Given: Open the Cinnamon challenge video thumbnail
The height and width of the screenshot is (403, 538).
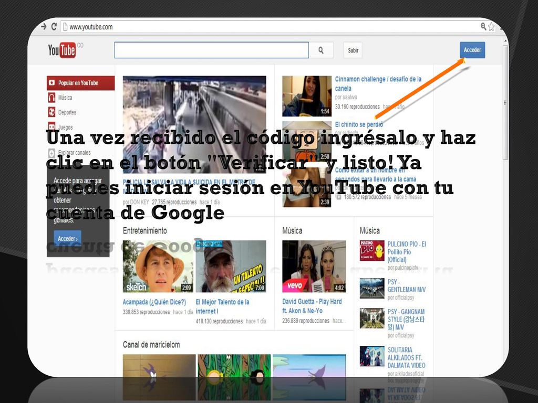Looking at the screenshot, I should pos(307,97).
